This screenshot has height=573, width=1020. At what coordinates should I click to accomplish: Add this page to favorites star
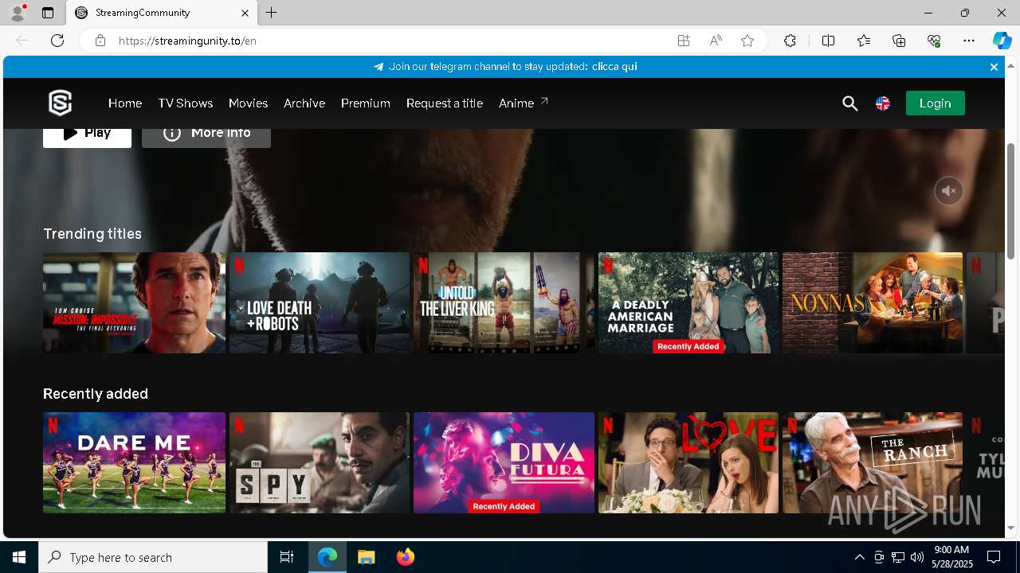click(747, 41)
